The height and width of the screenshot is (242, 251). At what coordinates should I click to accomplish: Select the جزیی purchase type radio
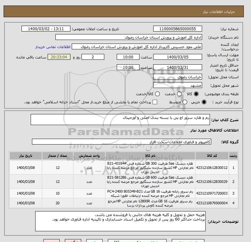coord(204,102)
